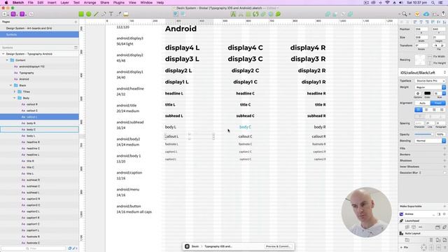The width and height of the screenshot is (448, 252).
Task: Click the Wi-Fi status icon
Action: (x=387, y=3)
